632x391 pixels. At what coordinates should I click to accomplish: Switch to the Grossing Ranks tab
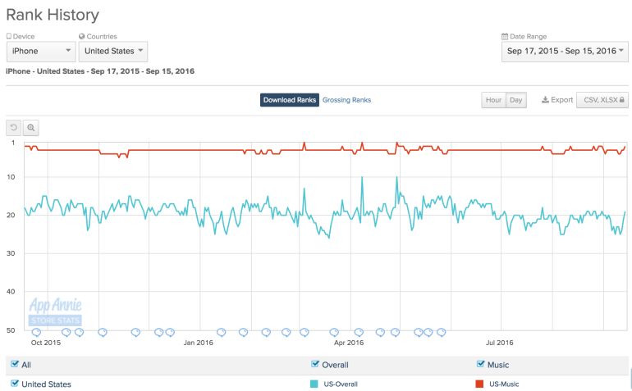346,100
